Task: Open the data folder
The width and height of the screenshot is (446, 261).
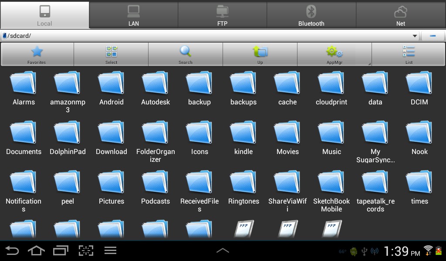Action: click(375, 88)
